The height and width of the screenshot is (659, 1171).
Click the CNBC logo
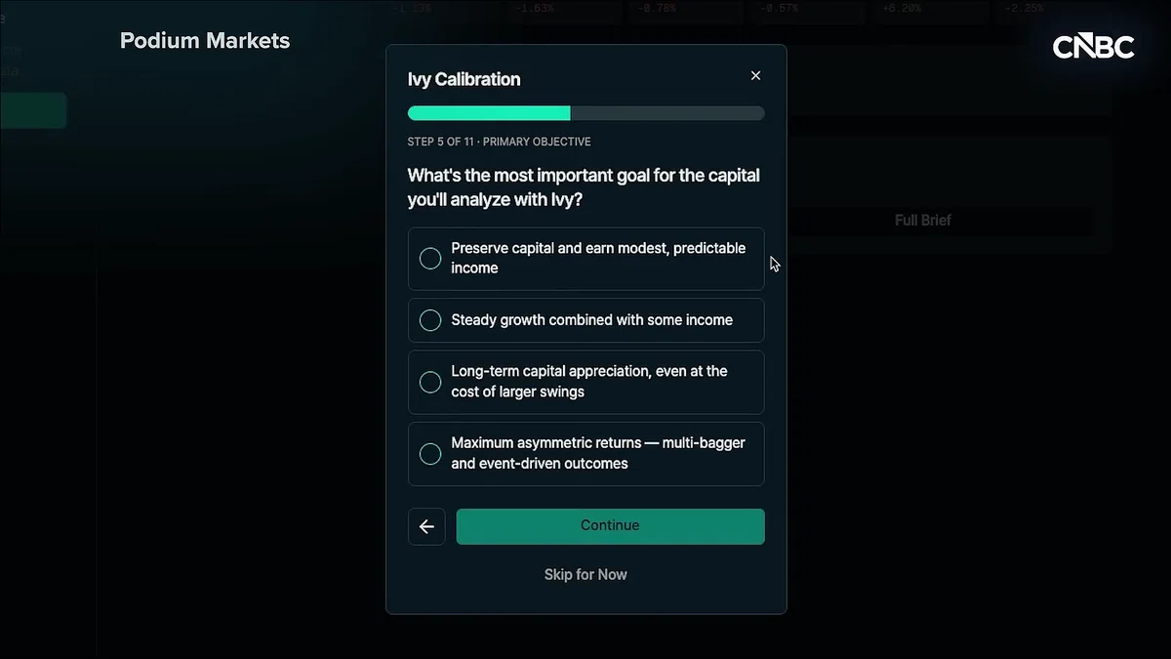coord(1093,47)
